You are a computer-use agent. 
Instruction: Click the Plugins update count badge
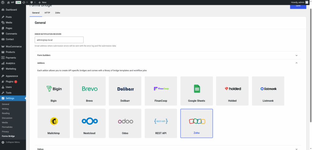point(16,82)
